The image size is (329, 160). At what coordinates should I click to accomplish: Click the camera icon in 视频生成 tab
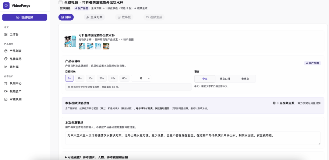(x=147, y=17)
